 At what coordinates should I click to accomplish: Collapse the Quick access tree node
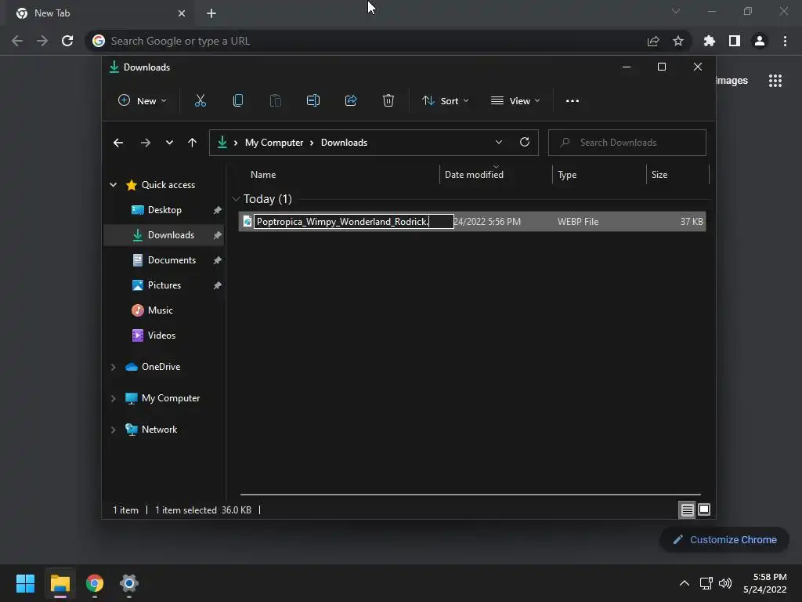coord(113,185)
